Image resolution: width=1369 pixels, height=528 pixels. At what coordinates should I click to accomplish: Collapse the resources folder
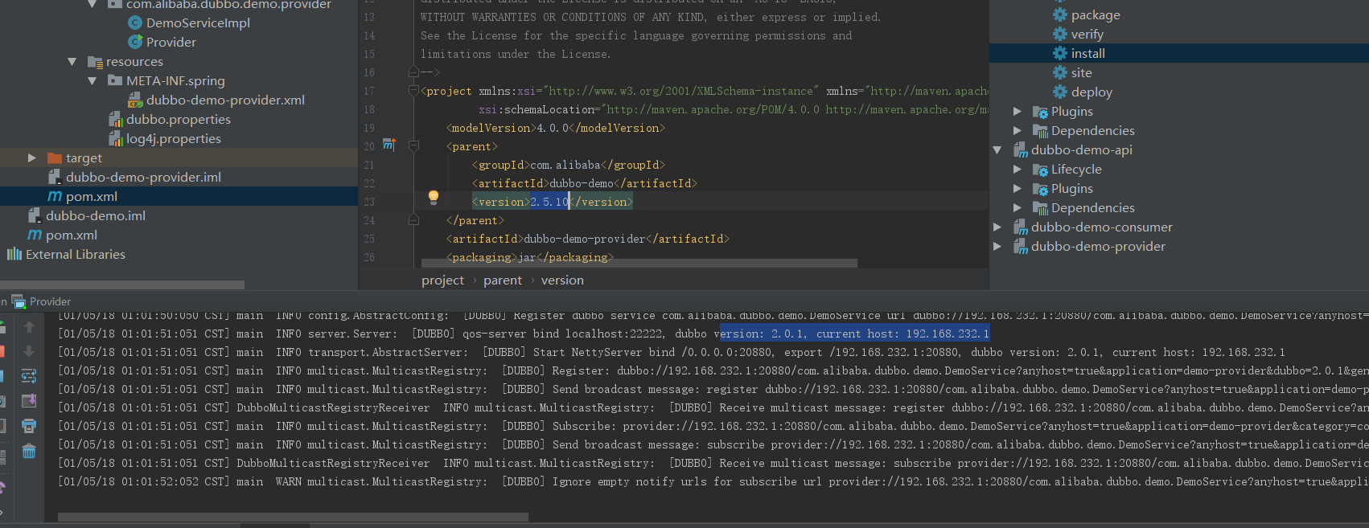coord(72,61)
